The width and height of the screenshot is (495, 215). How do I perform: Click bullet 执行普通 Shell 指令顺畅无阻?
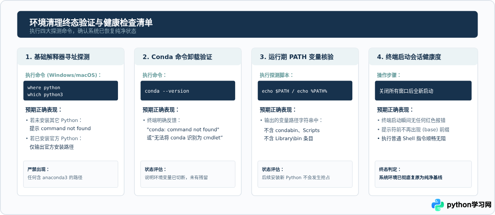[x=411, y=138]
